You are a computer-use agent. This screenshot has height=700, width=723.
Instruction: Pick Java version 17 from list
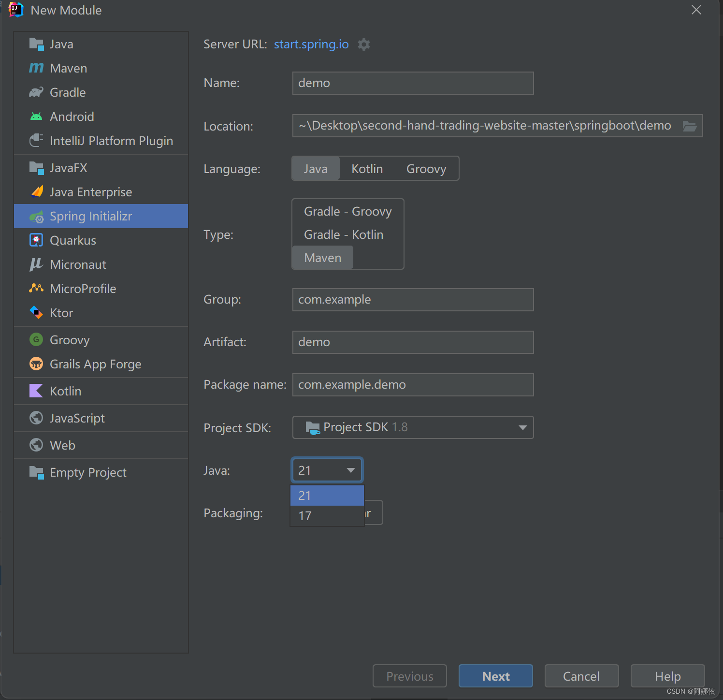(x=327, y=516)
